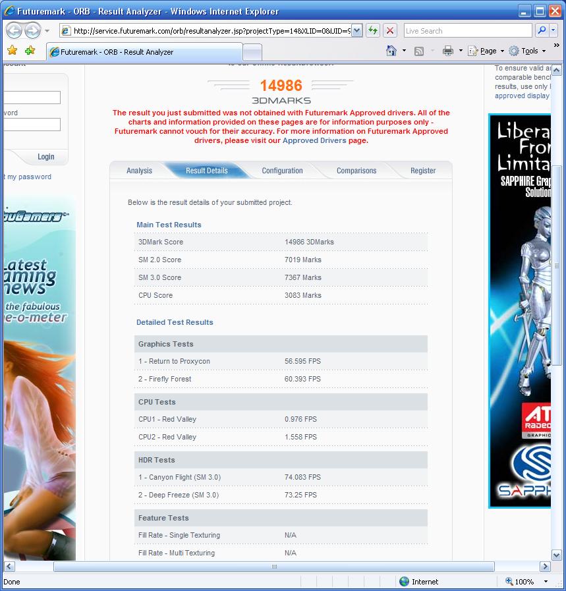Screen dimensions: 566x591
Task: Click the vertical scrollbar up arrow
Action: point(556,70)
